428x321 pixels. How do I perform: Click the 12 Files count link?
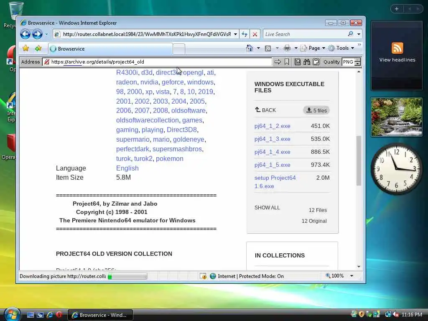tap(318, 210)
